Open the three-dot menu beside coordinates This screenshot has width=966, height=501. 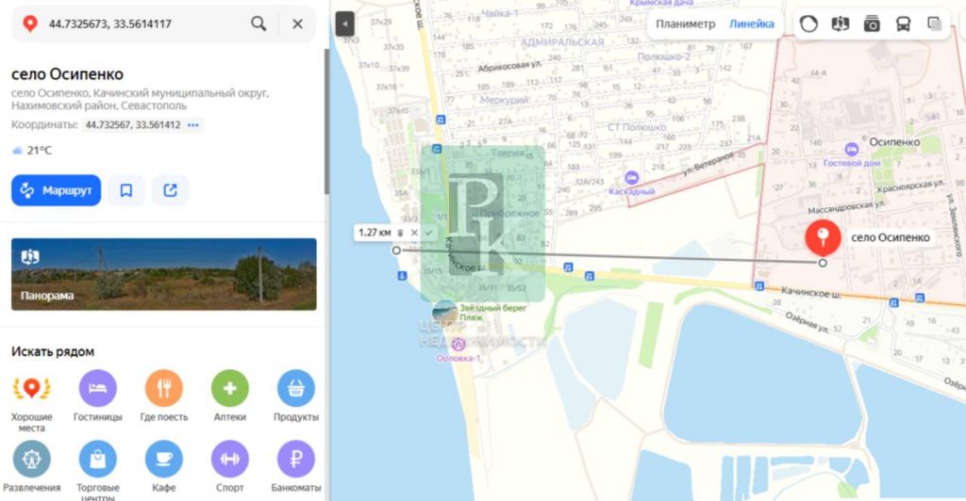point(193,125)
